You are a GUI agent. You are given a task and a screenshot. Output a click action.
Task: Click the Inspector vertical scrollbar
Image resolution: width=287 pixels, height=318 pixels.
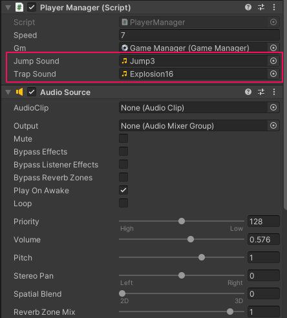point(285,105)
